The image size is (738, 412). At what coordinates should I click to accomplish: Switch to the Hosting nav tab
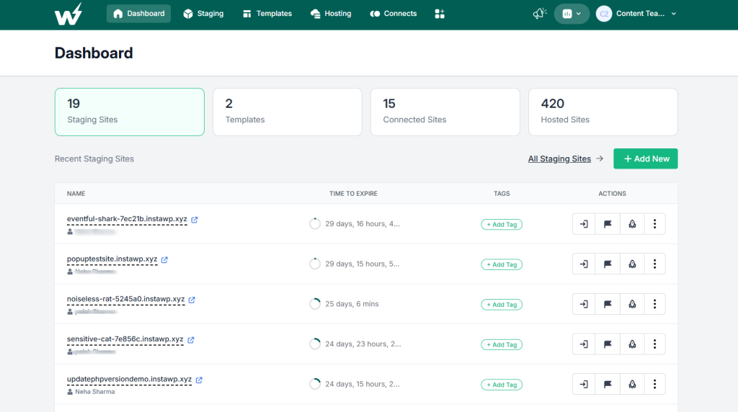[x=331, y=14]
